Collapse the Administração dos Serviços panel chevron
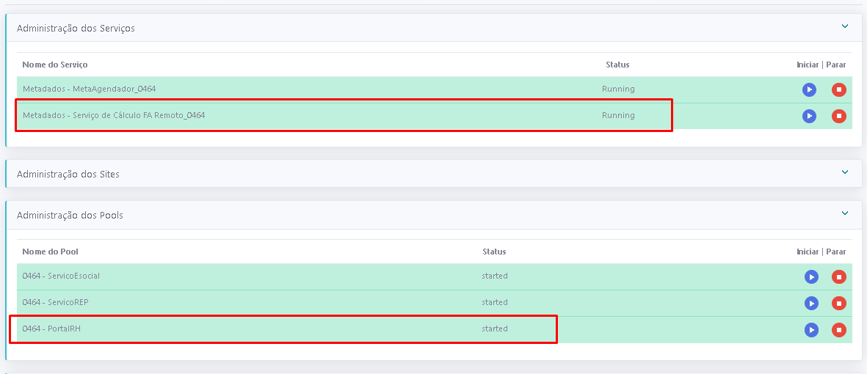This screenshot has height=374, width=867. point(845,26)
